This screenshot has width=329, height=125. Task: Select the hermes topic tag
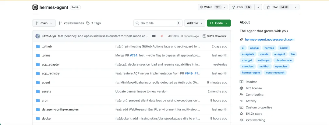point(269,48)
